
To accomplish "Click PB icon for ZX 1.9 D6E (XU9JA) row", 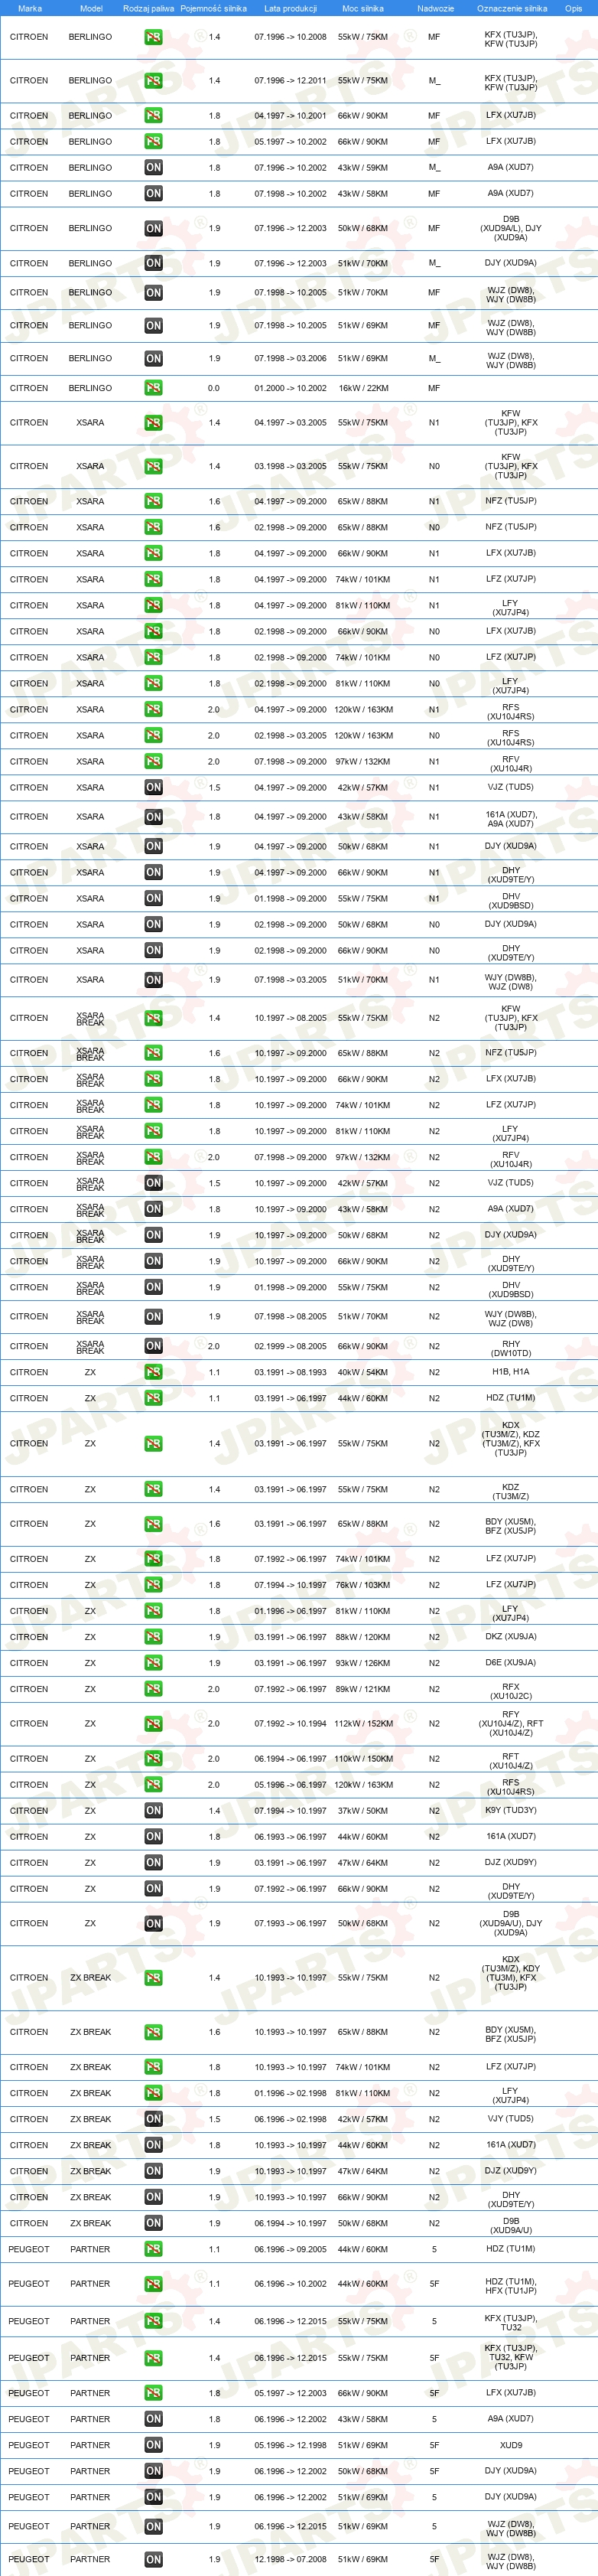I will [x=153, y=1663].
